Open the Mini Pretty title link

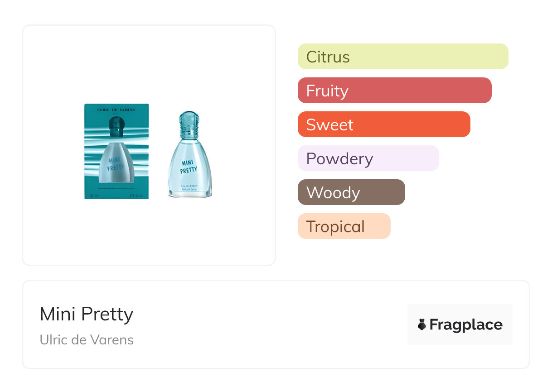point(87,314)
